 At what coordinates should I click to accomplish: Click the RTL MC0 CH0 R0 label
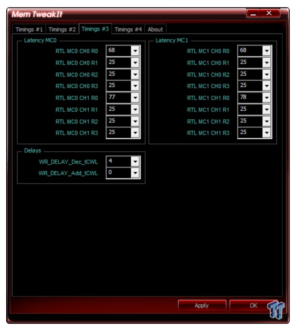pyautogui.click(x=77, y=51)
